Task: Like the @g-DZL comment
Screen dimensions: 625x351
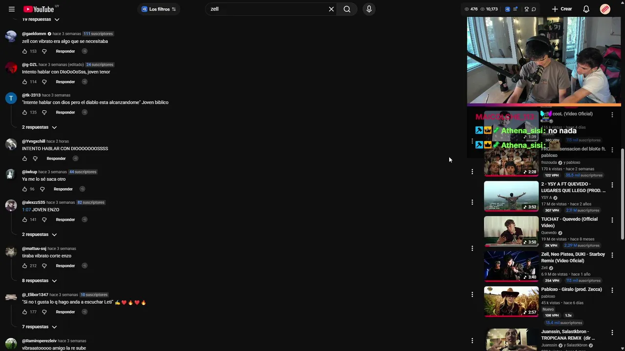Action: [x=24, y=82]
